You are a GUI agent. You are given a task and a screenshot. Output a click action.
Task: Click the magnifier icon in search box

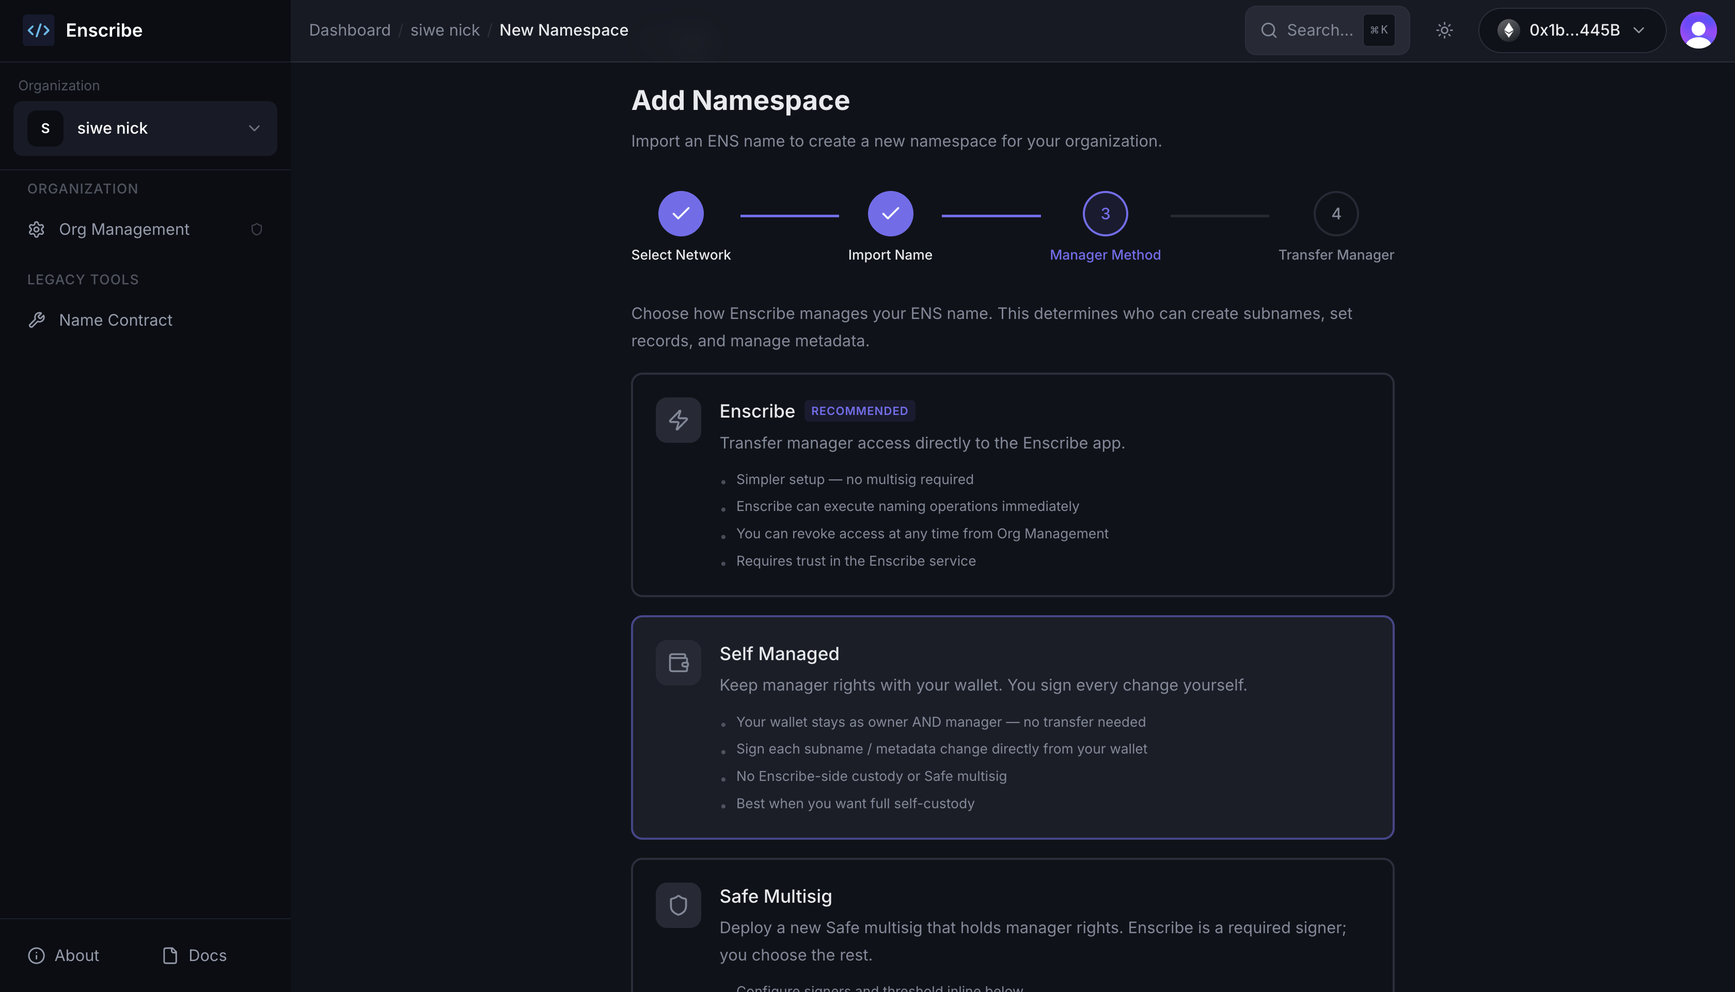click(1269, 30)
